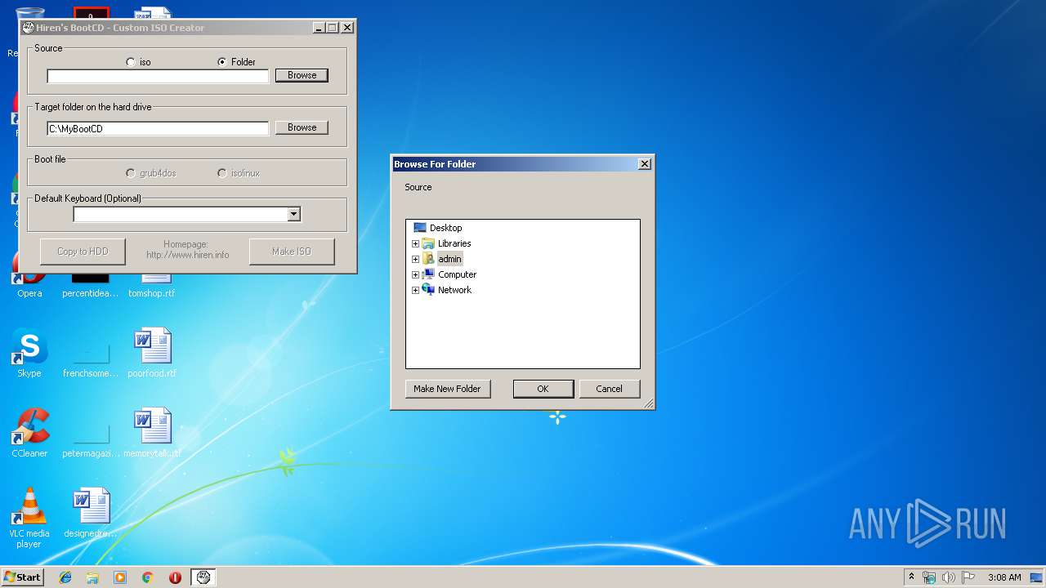Image resolution: width=1046 pixels, height=588 pixels.
Task: Click the Desktop icon in folder tree
Action: pos(420,228)
